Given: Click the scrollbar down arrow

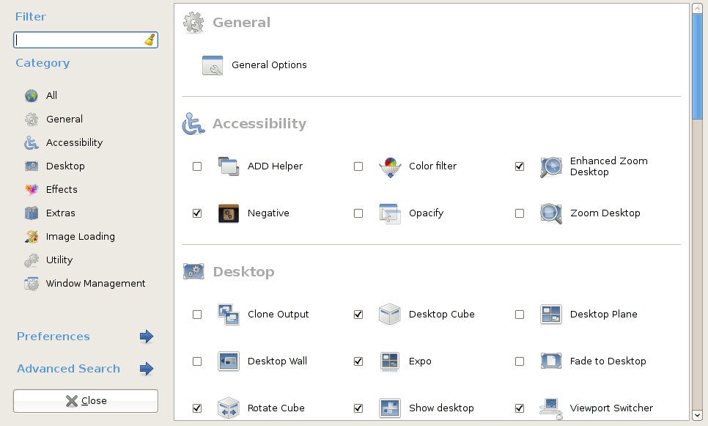Looking at the screenshot, I should [x=697, y=415].
